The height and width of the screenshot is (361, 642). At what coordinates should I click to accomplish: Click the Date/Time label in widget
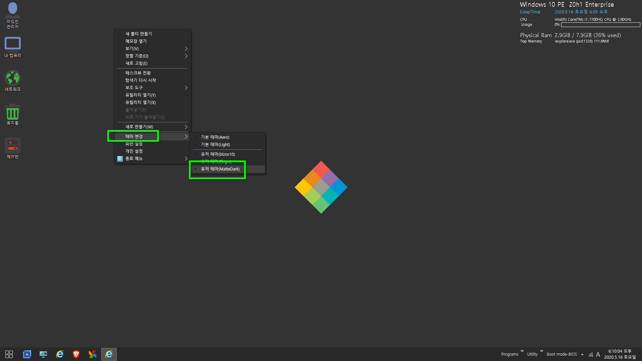(530, 12)
